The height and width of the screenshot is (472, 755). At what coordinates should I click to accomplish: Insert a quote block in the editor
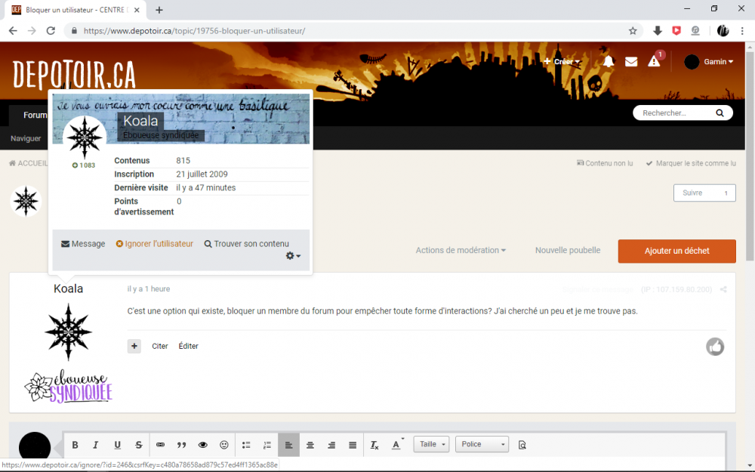pos(181,445)
